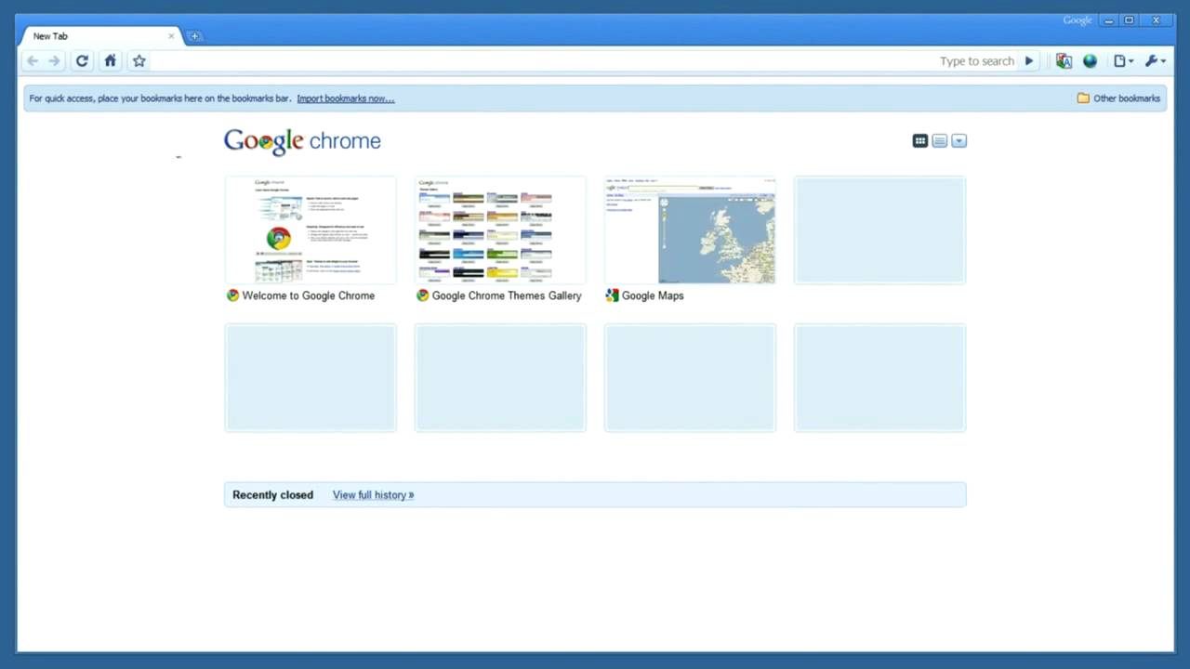Image resolution: width=1190 pixels, height=669 pixels.
Task: Click Google Chrome Themes Gallery link text
Action: (507, 295)
